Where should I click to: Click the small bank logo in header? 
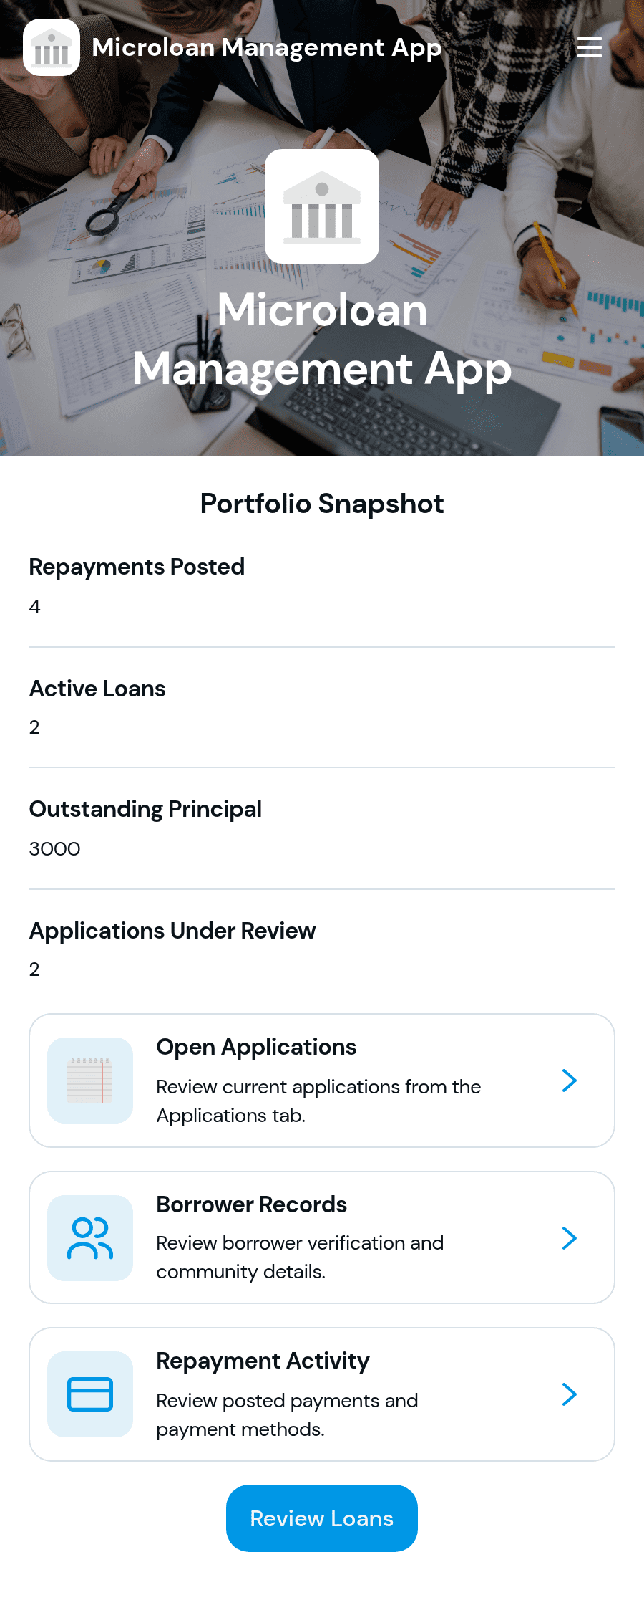52,47
